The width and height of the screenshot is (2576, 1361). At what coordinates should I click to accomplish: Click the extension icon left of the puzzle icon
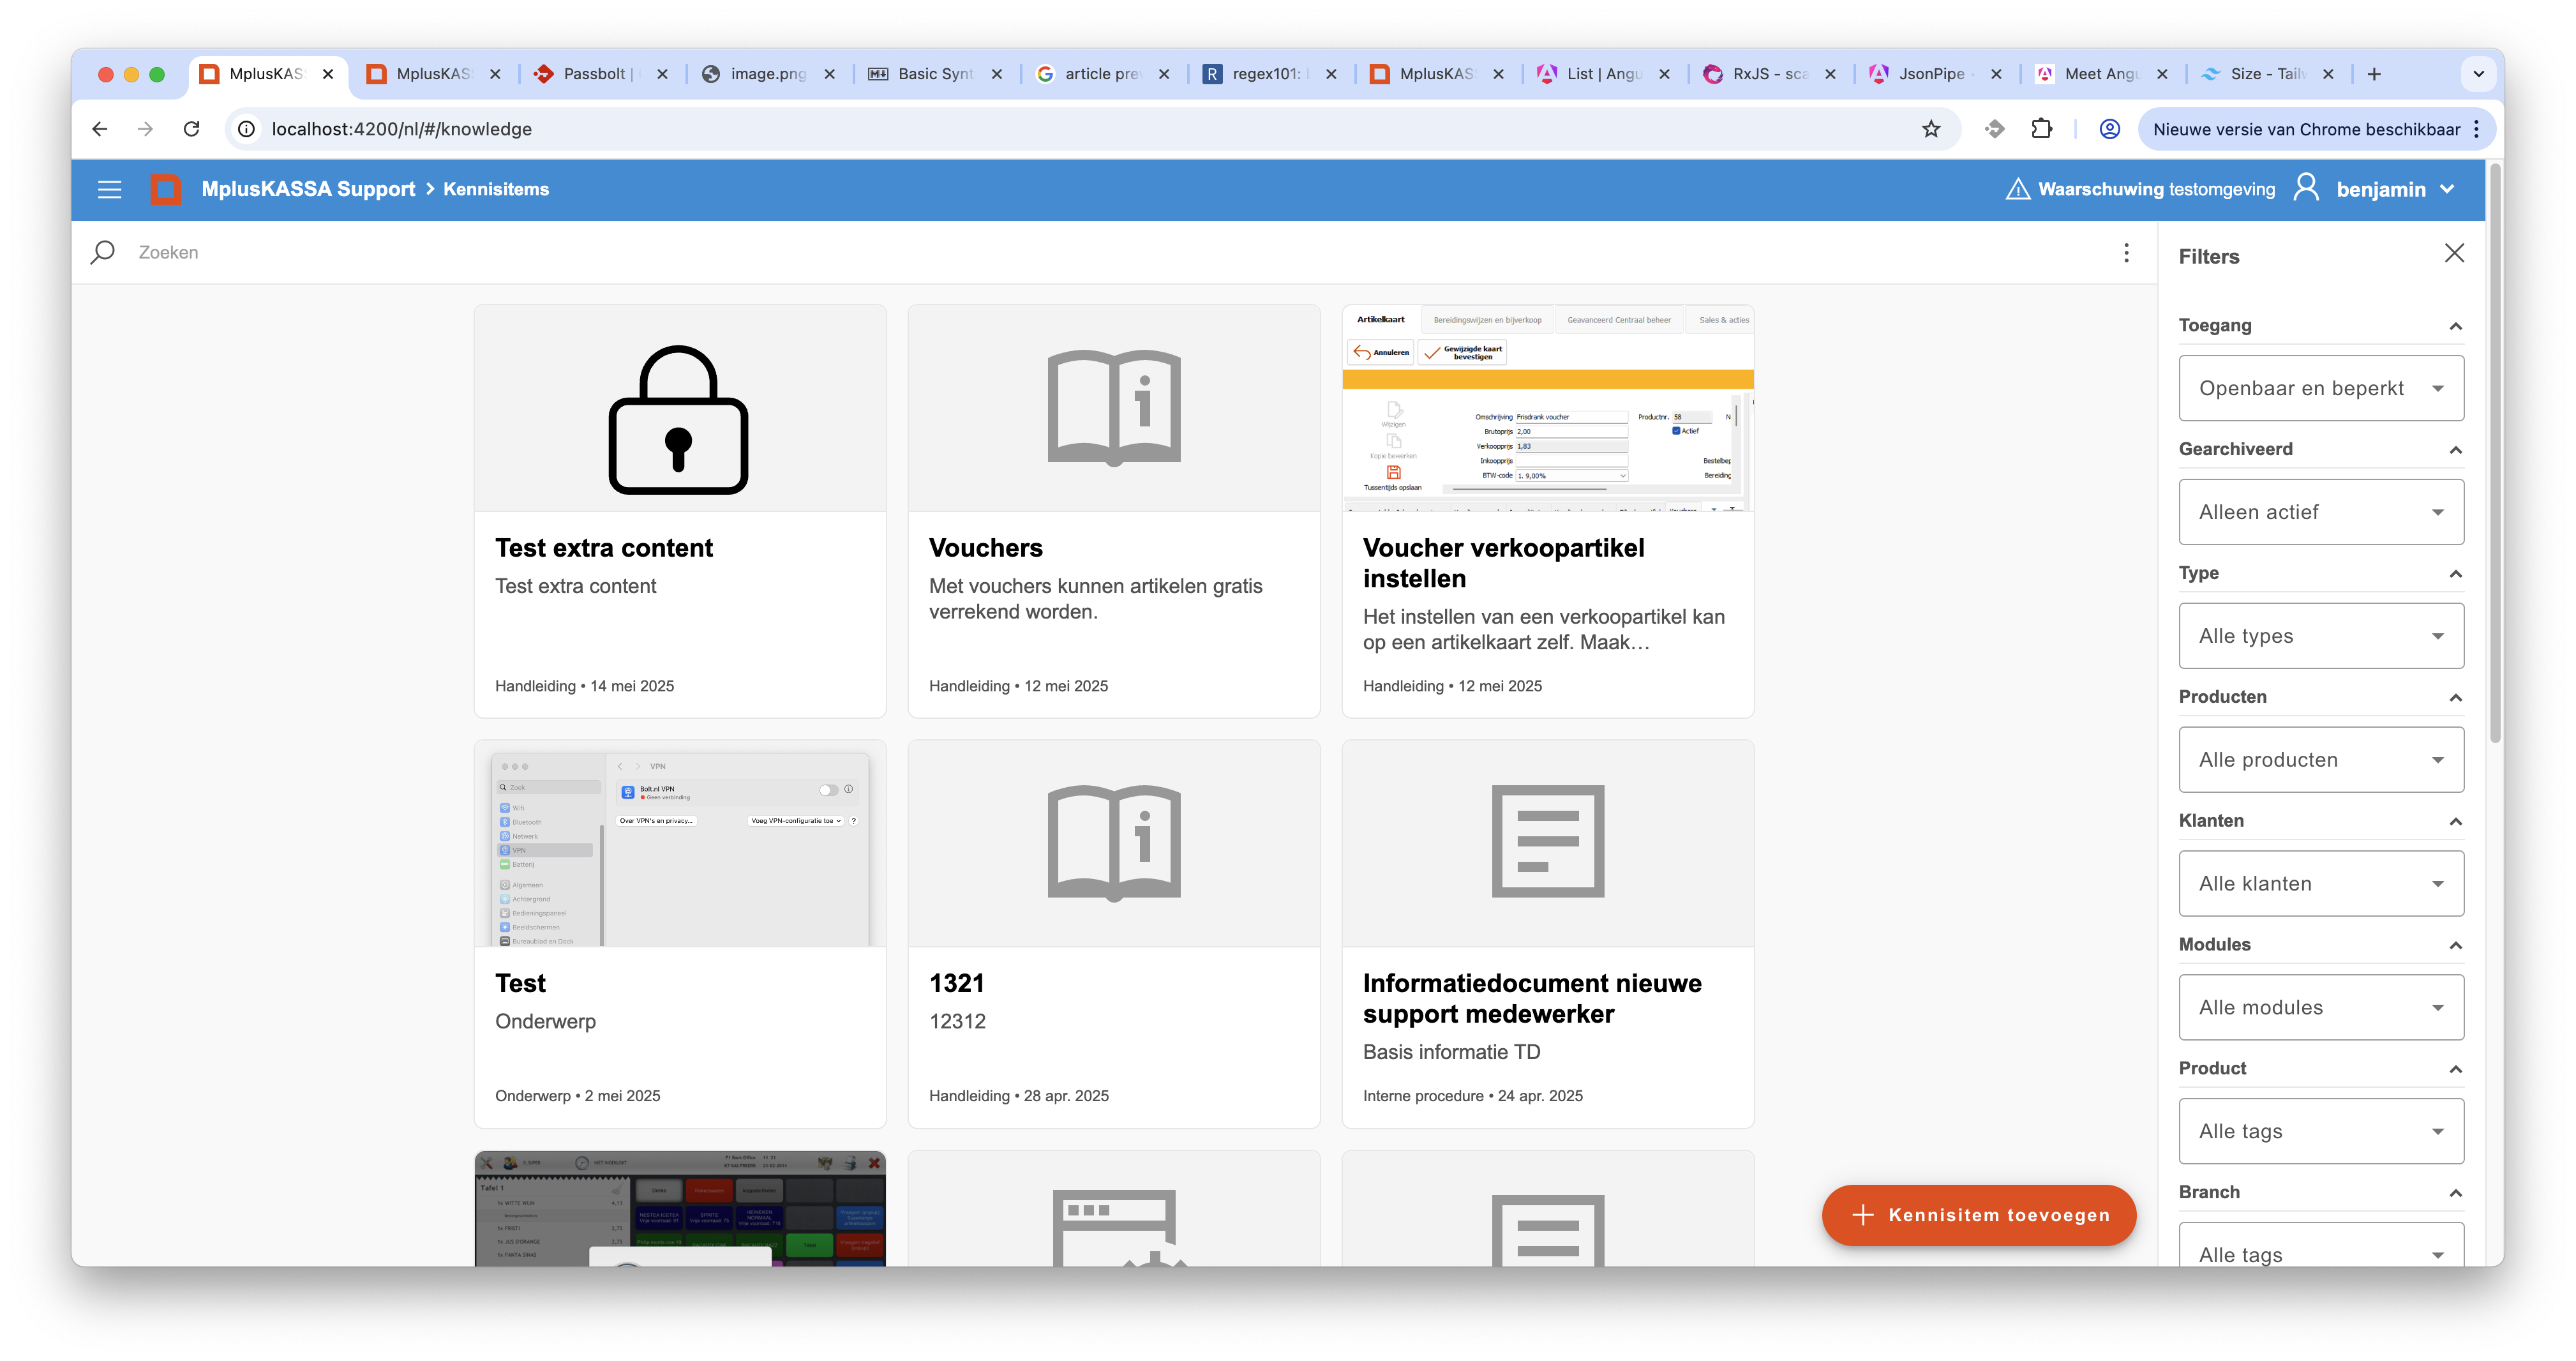point(1994,129)
